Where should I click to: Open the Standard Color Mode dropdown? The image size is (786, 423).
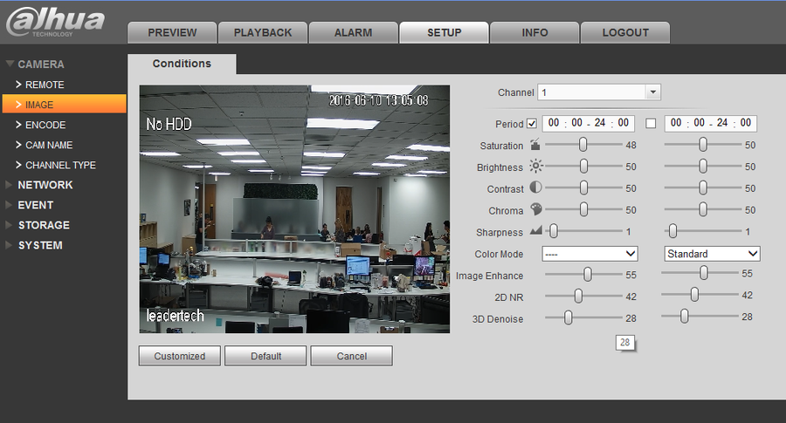712,254
